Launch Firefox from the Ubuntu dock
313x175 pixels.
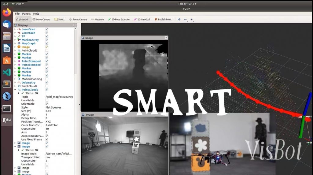pos(7,12)
